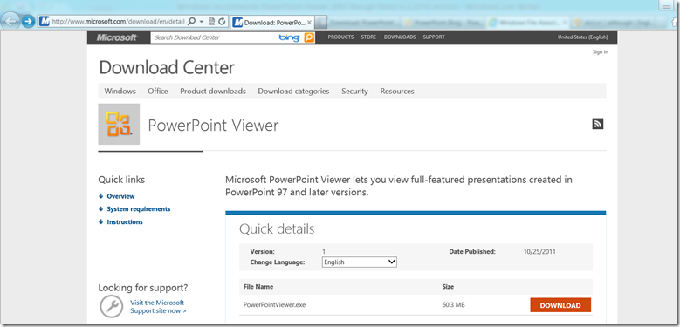The width and height of the screenshot is (680, 327).
Task: Jump to Overview quick link
Action: click(x=120, y=196)
